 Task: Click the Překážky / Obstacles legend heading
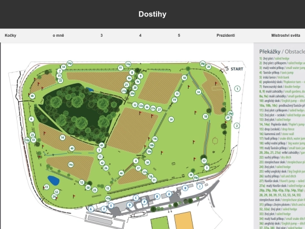(282, 51)
